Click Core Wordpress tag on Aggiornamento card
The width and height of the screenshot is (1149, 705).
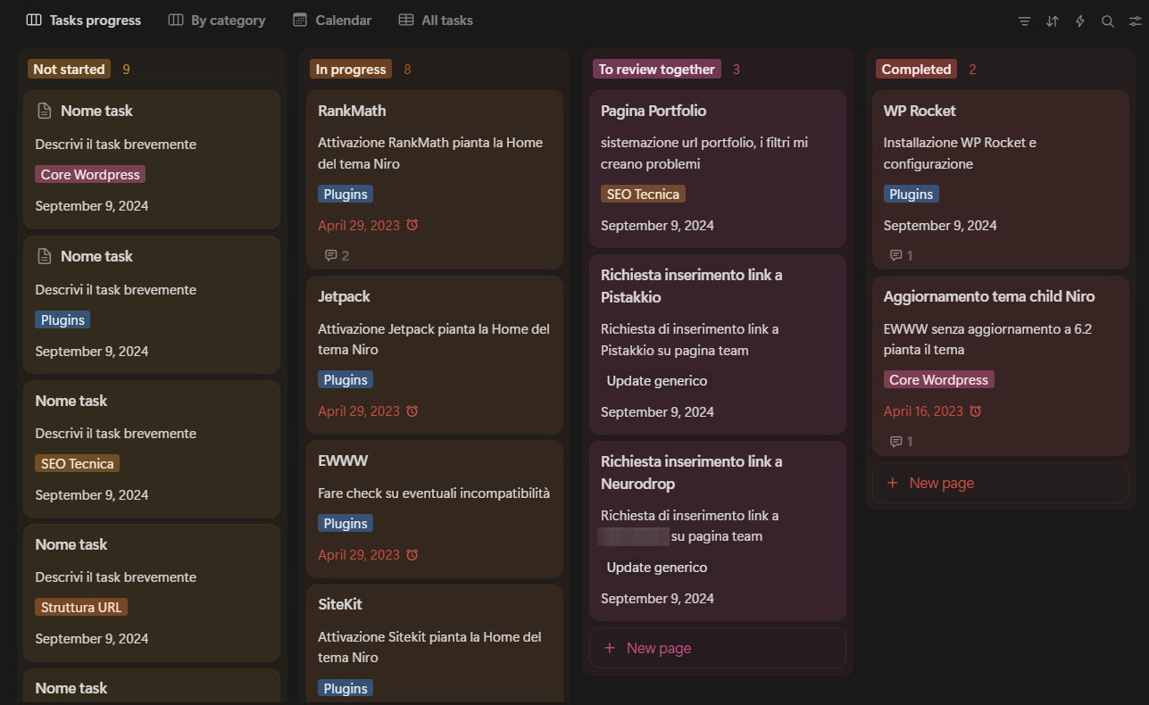click(938, 380)
